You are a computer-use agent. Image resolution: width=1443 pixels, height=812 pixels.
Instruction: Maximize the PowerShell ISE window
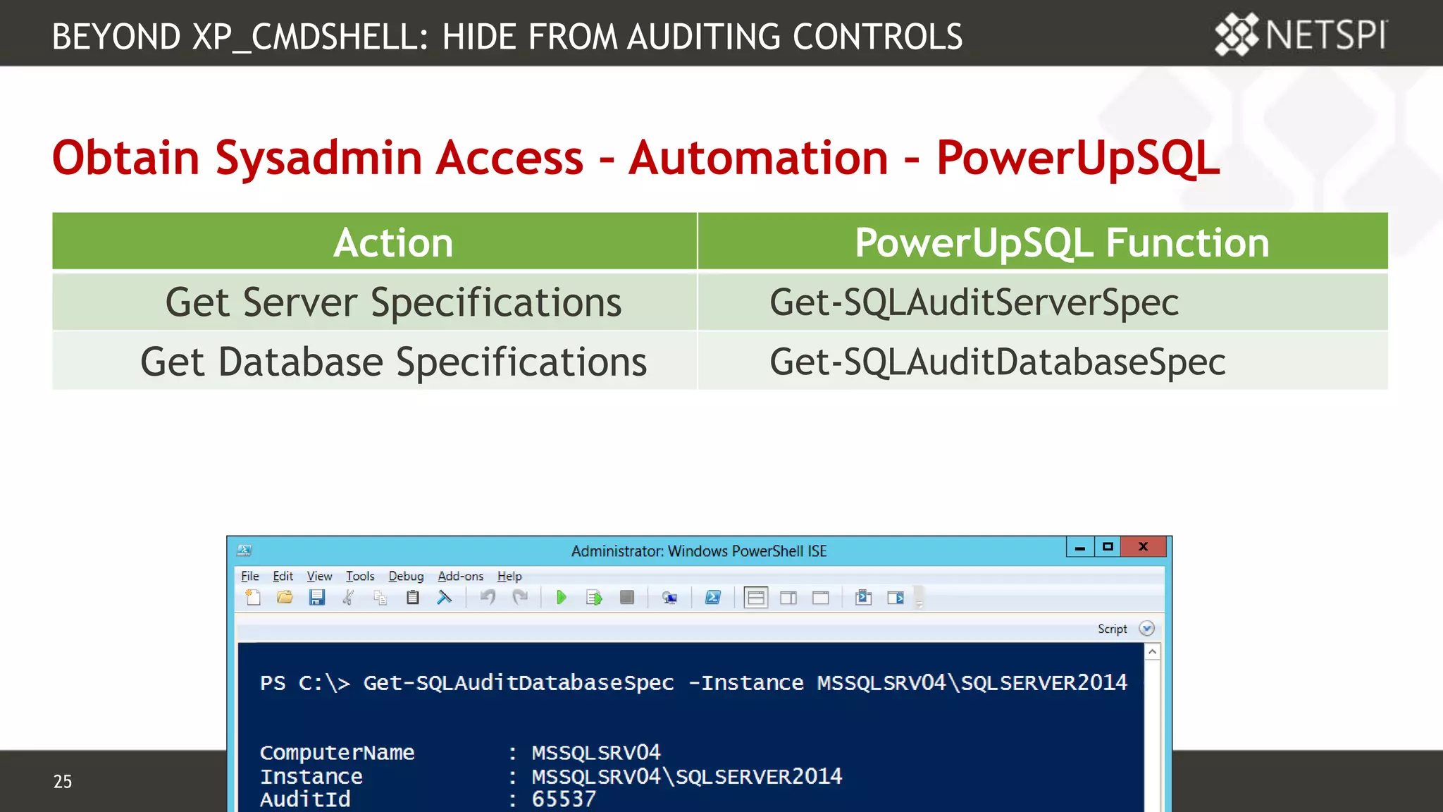1108,547
